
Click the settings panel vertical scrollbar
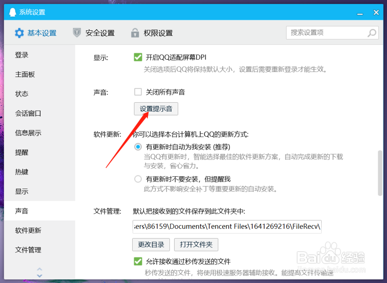(380, 173)
